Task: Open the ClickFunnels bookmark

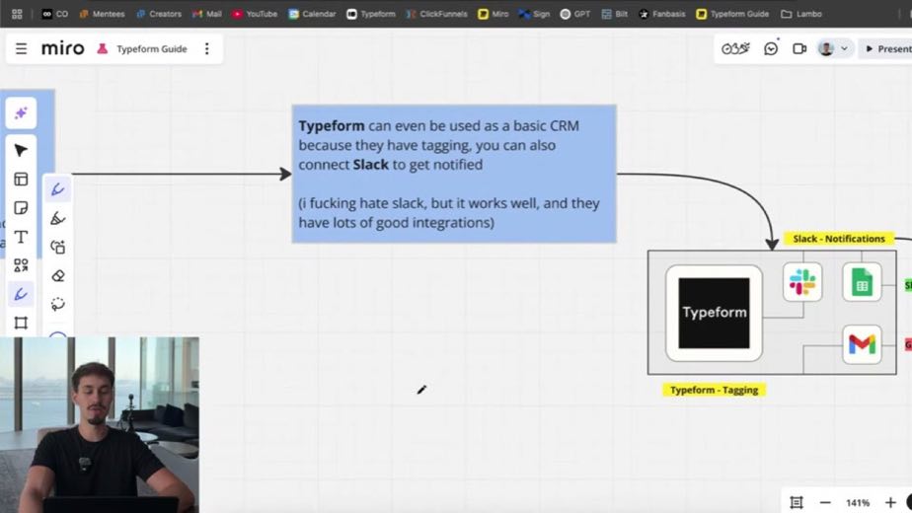Action: [437, 14]
